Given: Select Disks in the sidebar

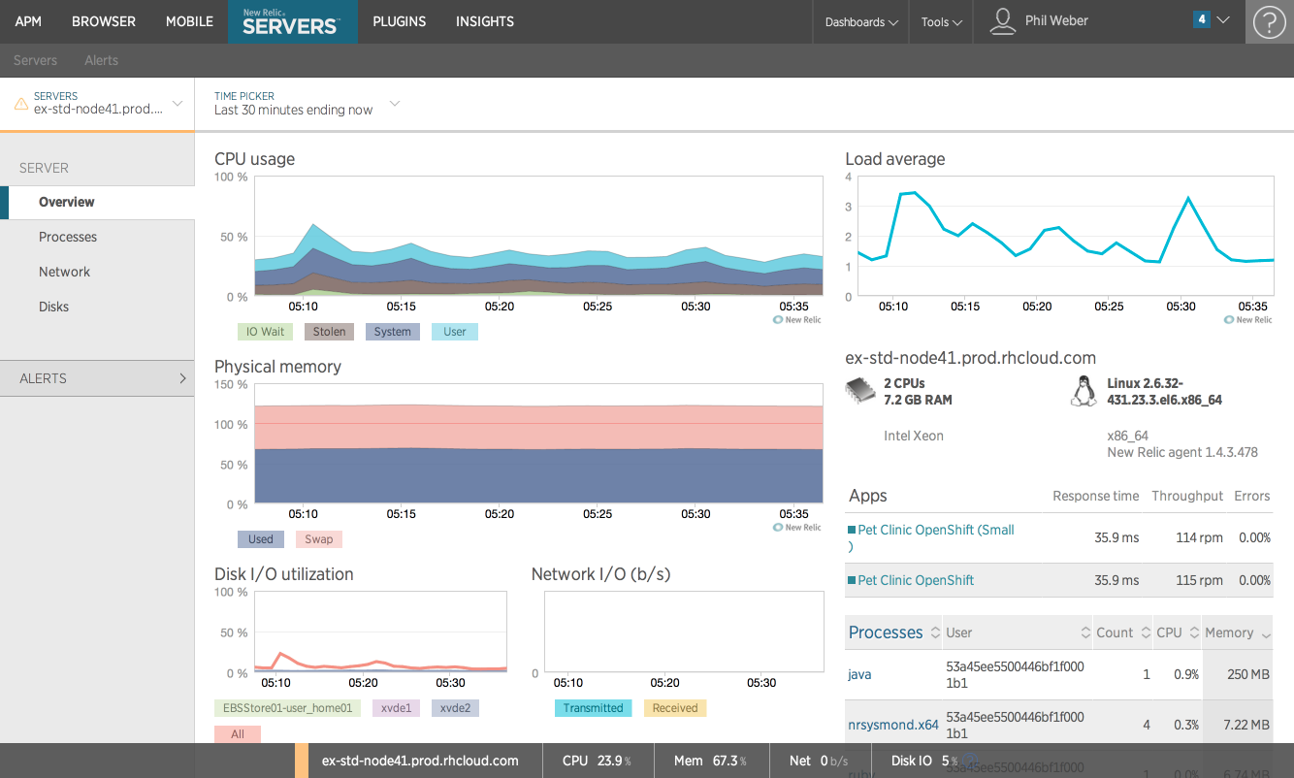Looking at the screenshot, I should pyautogui.click(x=53, y=307).
